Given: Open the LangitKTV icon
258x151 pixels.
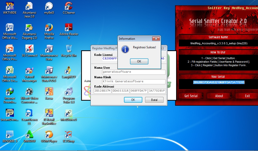Looking at the screenshot, I should [x=69, y=72].
